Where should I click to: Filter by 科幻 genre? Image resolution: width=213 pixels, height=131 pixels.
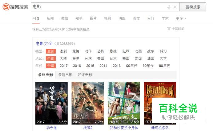(x=163, y=51)
